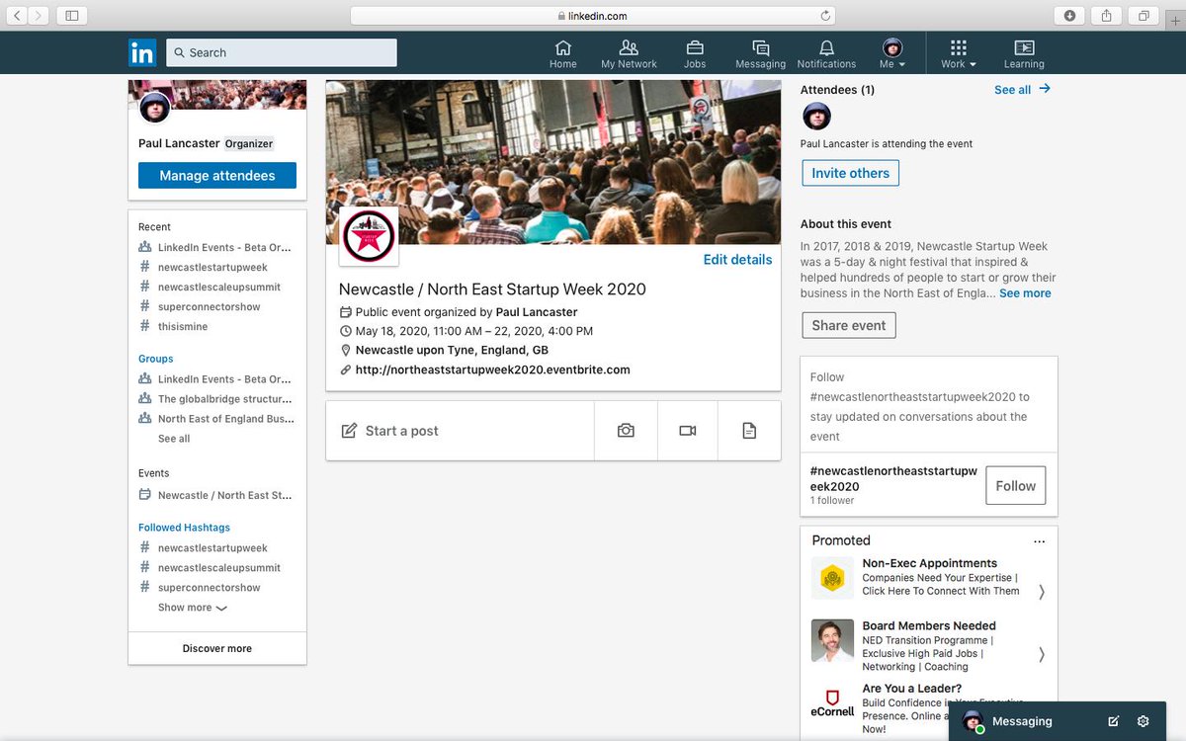Viewport: 1186px width, 741px height.
Task: Click chevron next to Board Members Needed
Action: coord(1042,654)
